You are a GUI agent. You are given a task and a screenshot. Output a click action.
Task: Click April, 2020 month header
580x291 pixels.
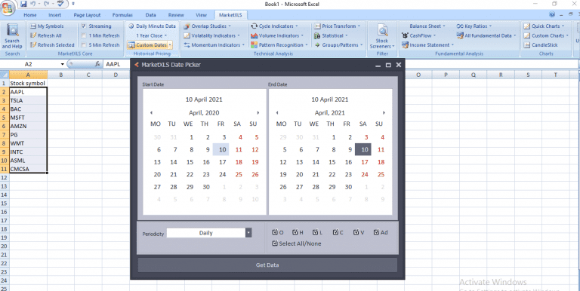204,112
